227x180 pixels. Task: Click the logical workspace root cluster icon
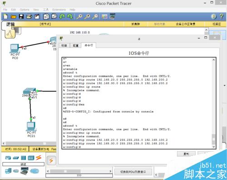coord(10,34)
